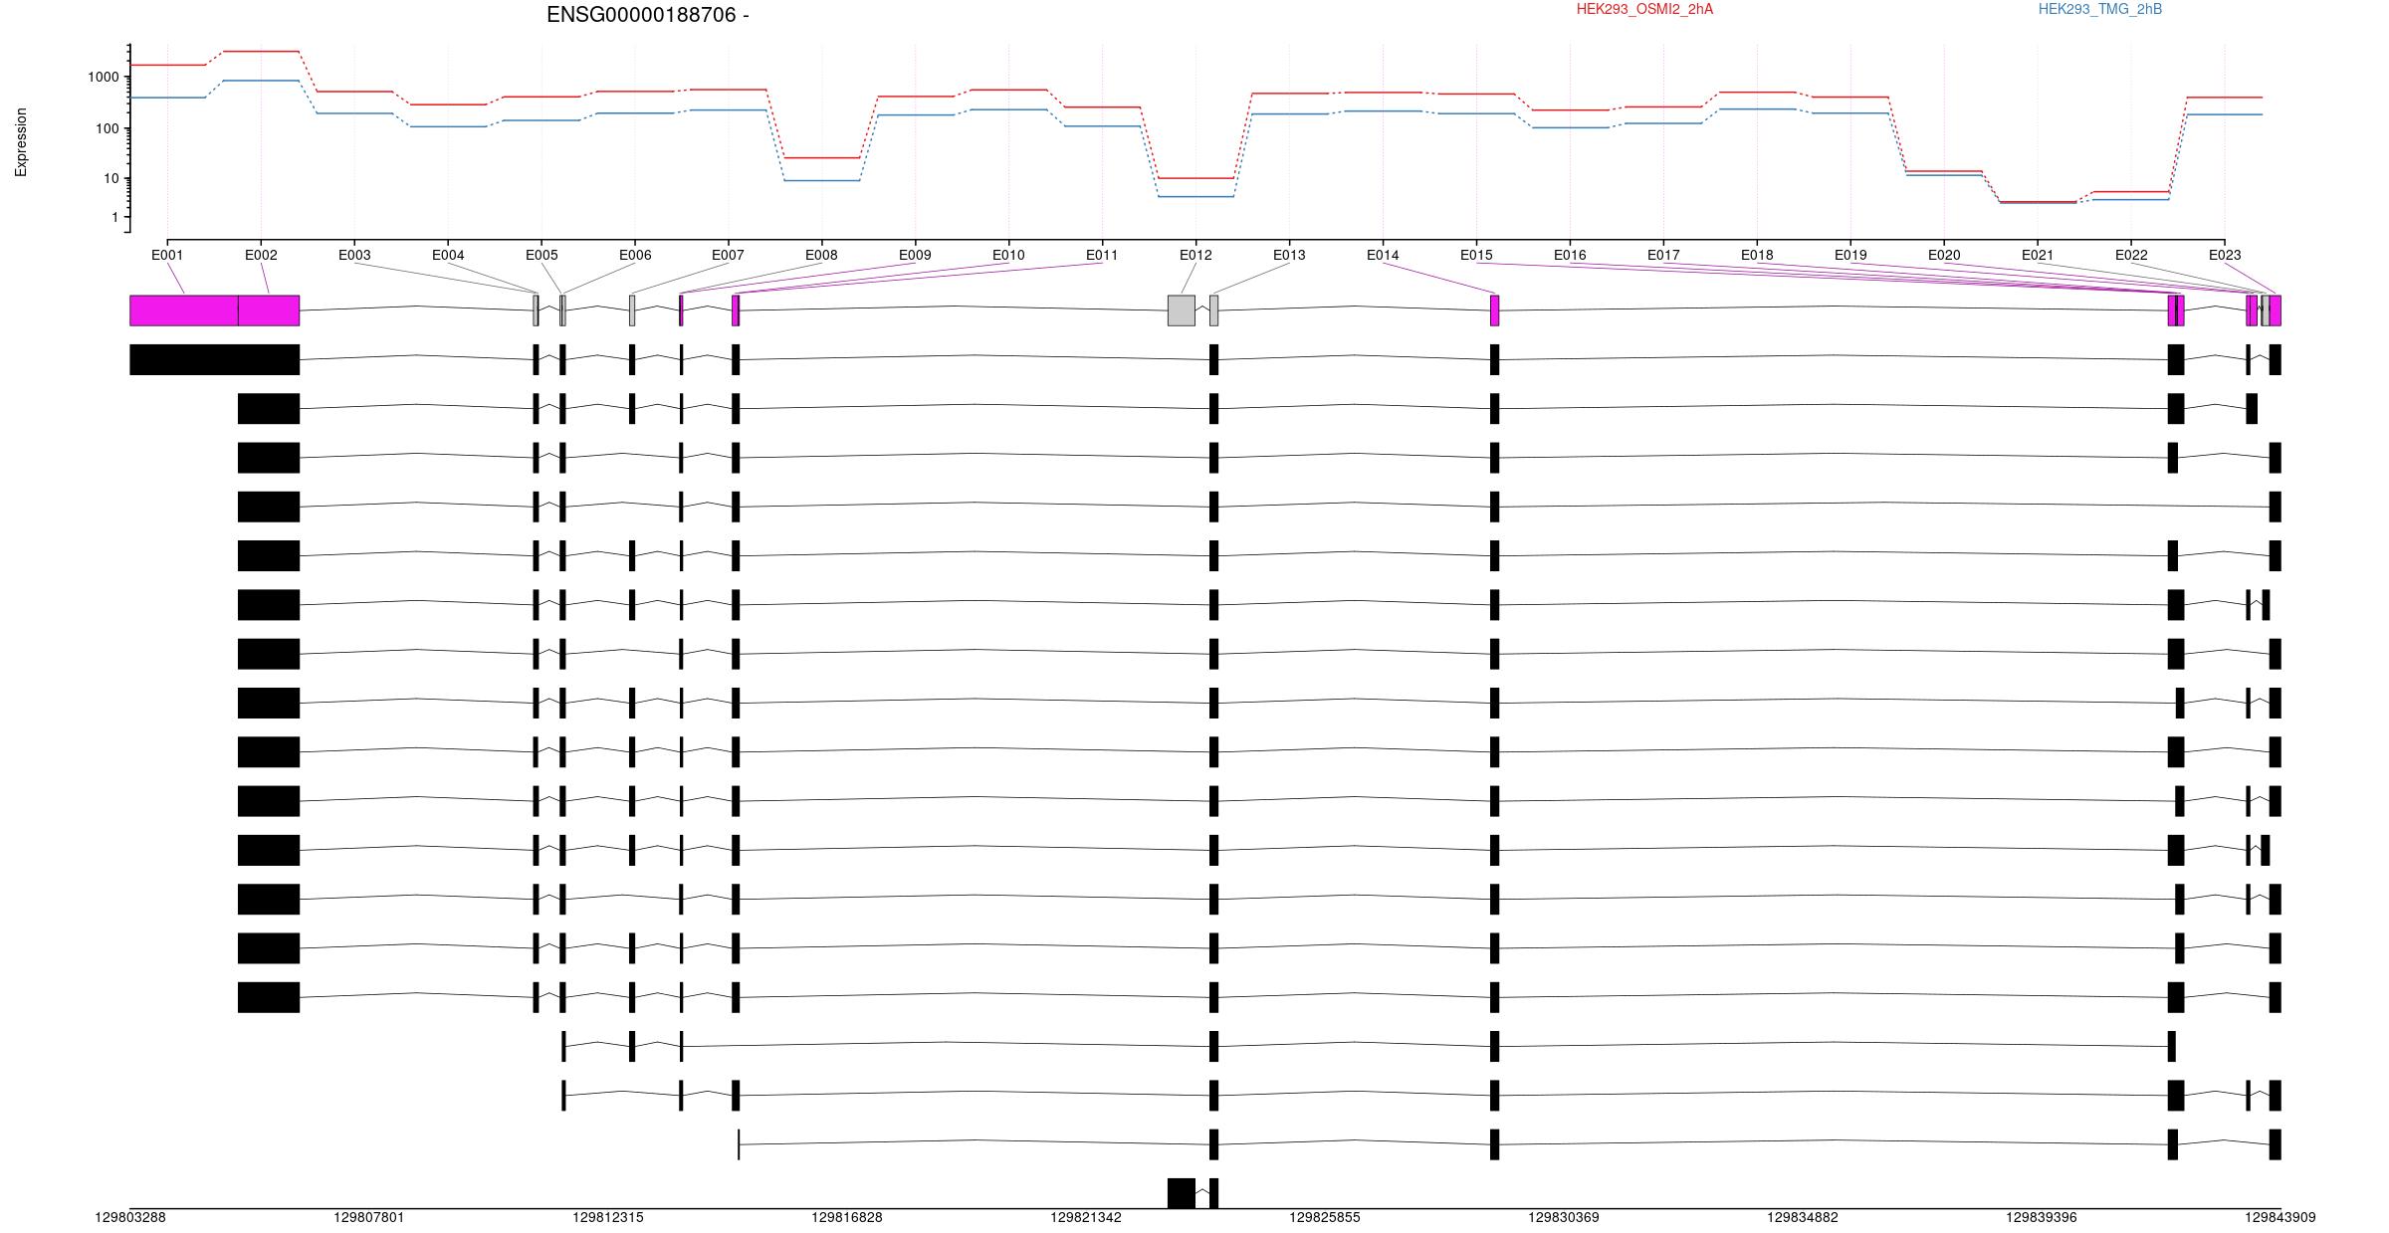Click the 1000 y-axis tick label
Viewport: 2389px width, 1233px height.
tap(104, 77)
